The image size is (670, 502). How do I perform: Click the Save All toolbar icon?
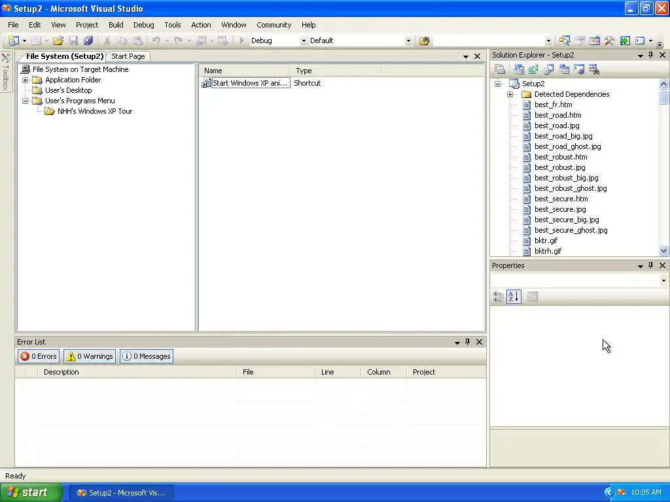tap(88, 41)
